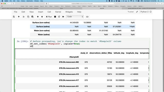Open the Insert menu

40,12
